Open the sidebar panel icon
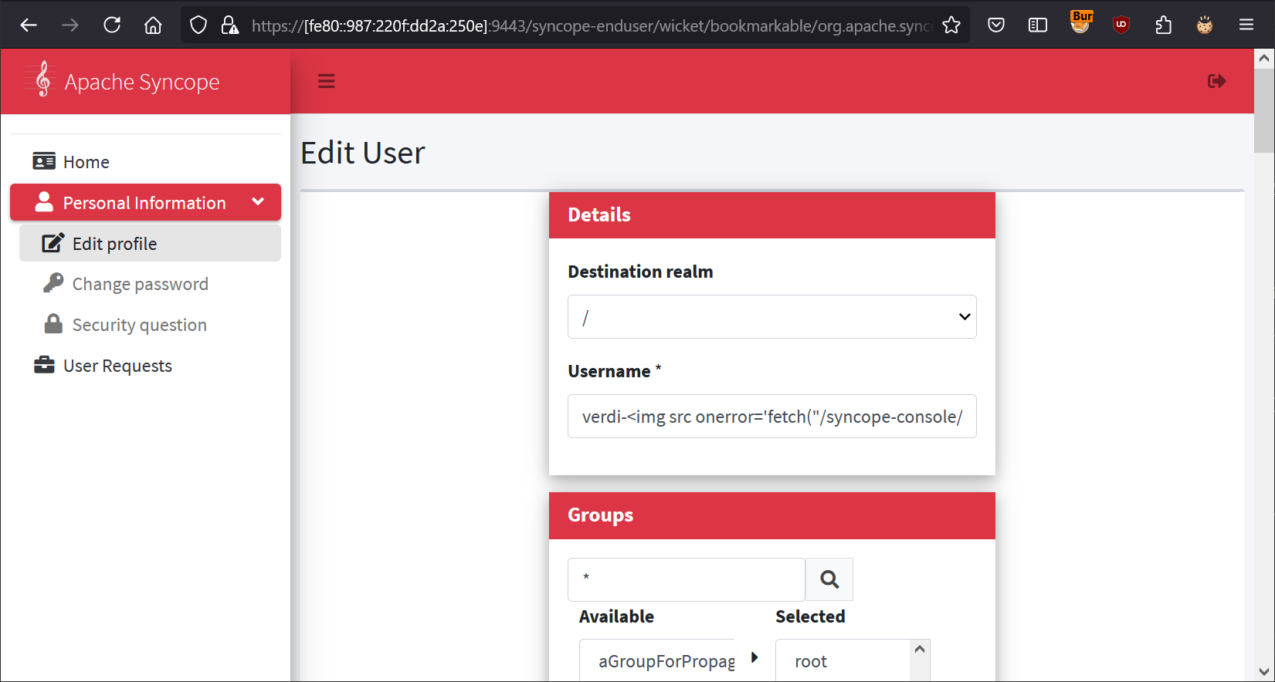The width and height of the screenshot is (1275, 682). 1038,25
